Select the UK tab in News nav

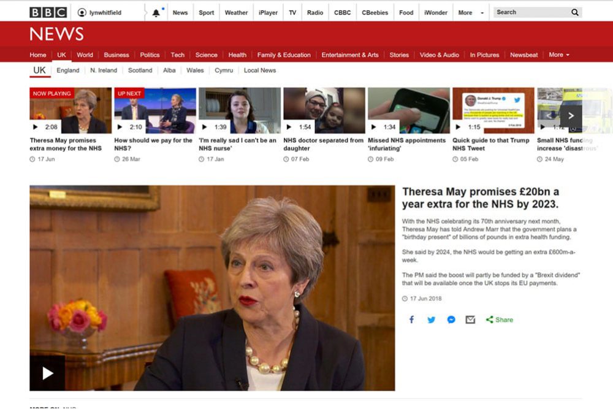[62, 55]
